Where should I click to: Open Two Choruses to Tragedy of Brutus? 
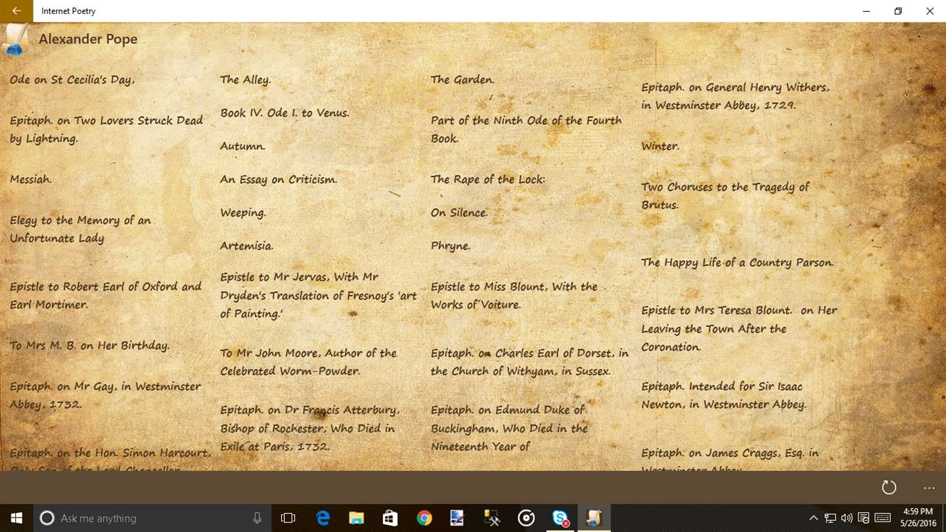725,196
